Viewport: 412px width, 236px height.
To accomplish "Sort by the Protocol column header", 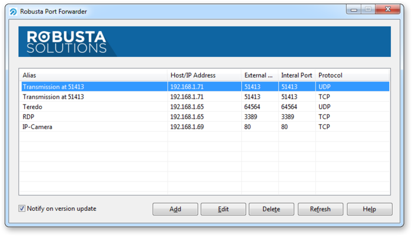I will tap(351, 75).
